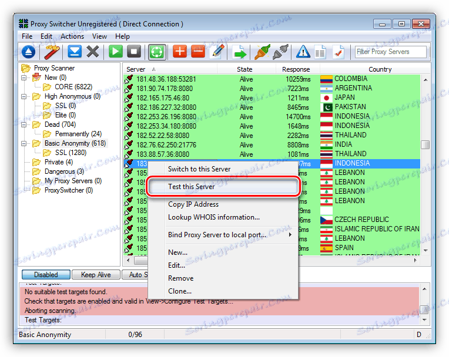Start scanning with the green play button
Viewport: 449px width, 357px height.
coord(116,52)
